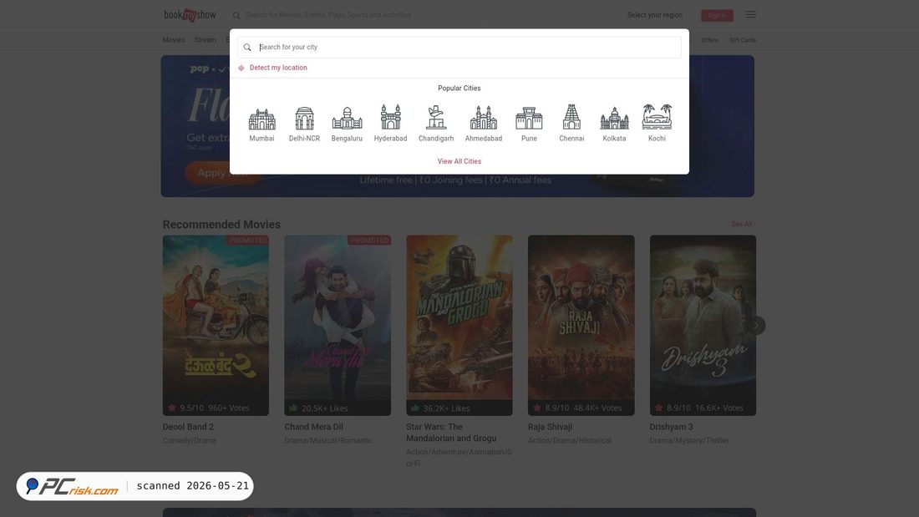This screenshot has width=919, height=517.
Task: Open the Gift Cards menu link
Action: coord(743,40)
